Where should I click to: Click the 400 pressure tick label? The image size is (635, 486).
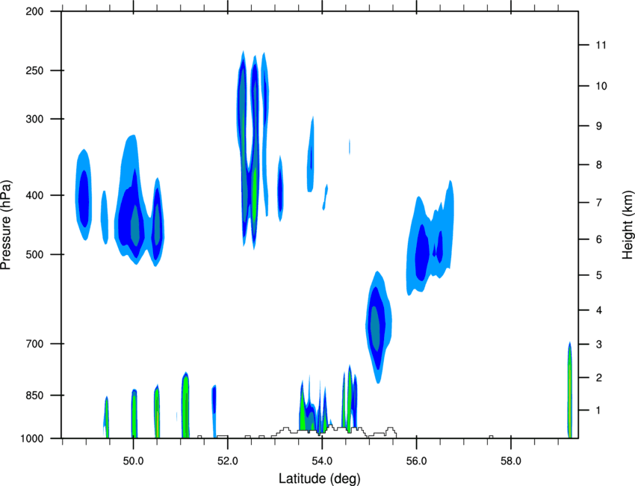coord(35,195)
